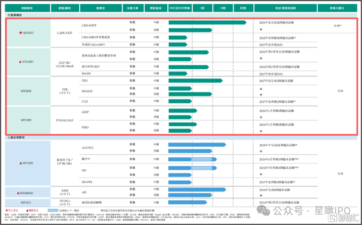
Task: Click the red triangle icon in legend
Action: click(x=27, y=210)
